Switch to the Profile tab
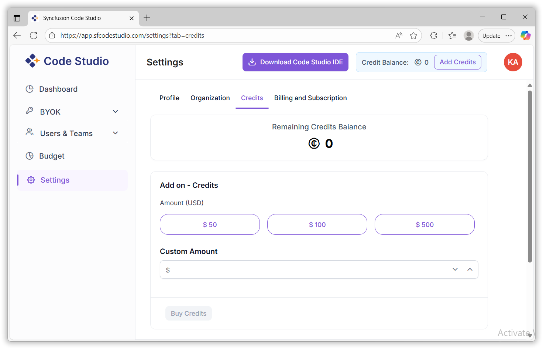This screenshot has width=543, height=349. tap(169, 98)
